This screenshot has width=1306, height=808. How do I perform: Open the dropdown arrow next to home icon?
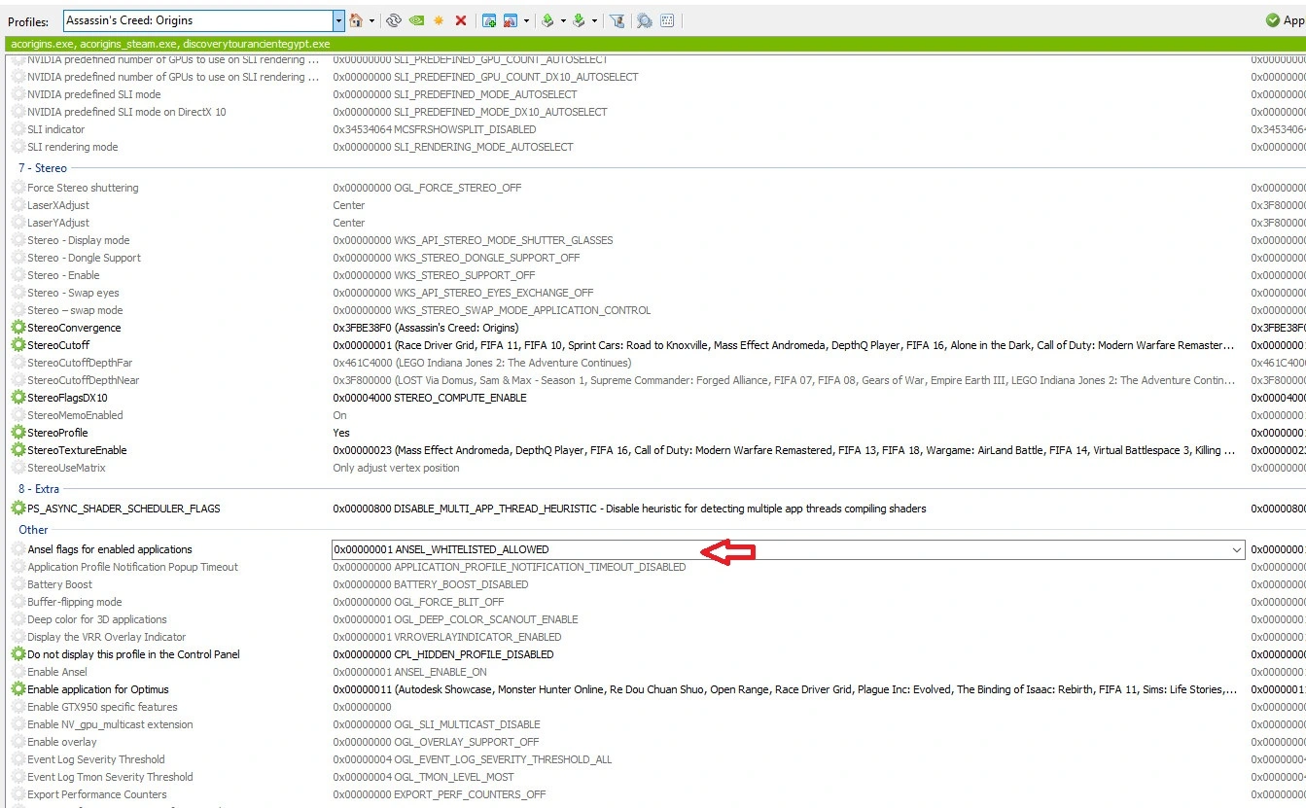(x=371, y=20)
